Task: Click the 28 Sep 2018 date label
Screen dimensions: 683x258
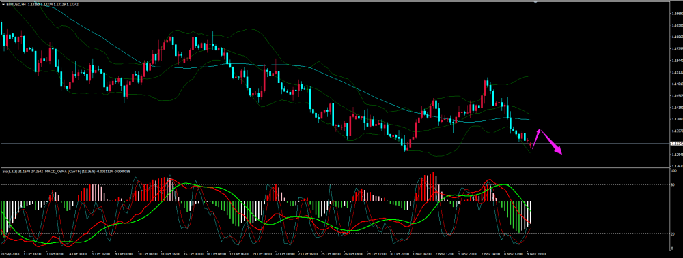Action: pos(10,254)
